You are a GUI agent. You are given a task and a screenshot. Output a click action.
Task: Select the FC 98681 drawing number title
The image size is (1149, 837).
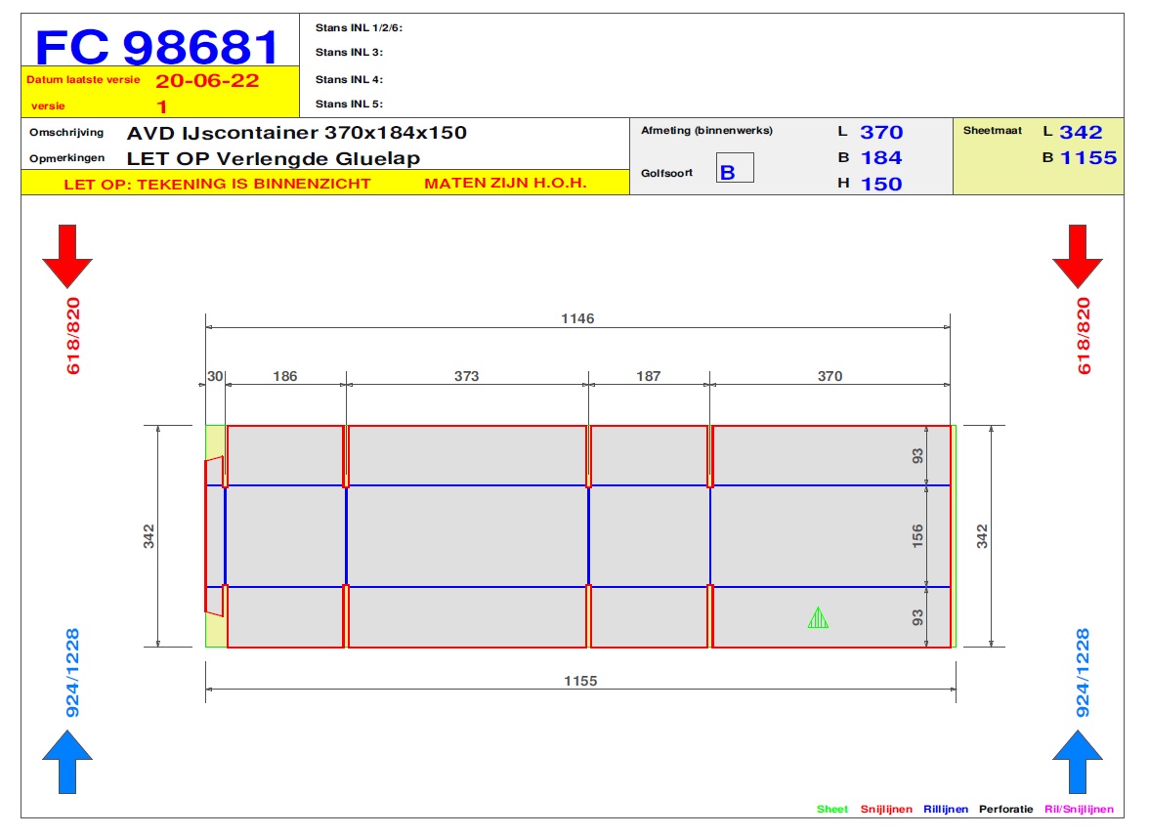157,46
